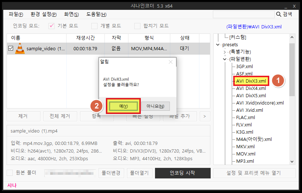Click the 상태 column header

pos(185,38)
